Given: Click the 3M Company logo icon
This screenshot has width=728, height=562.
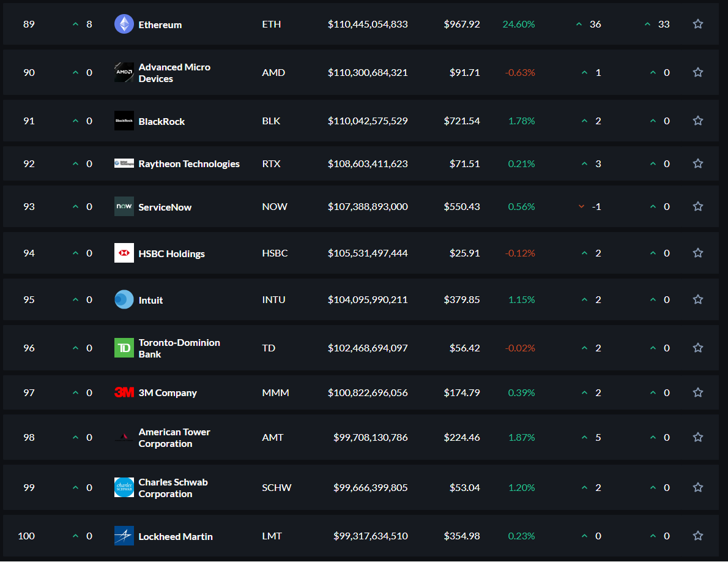Looking at the screenshot, I should (124, 392).
